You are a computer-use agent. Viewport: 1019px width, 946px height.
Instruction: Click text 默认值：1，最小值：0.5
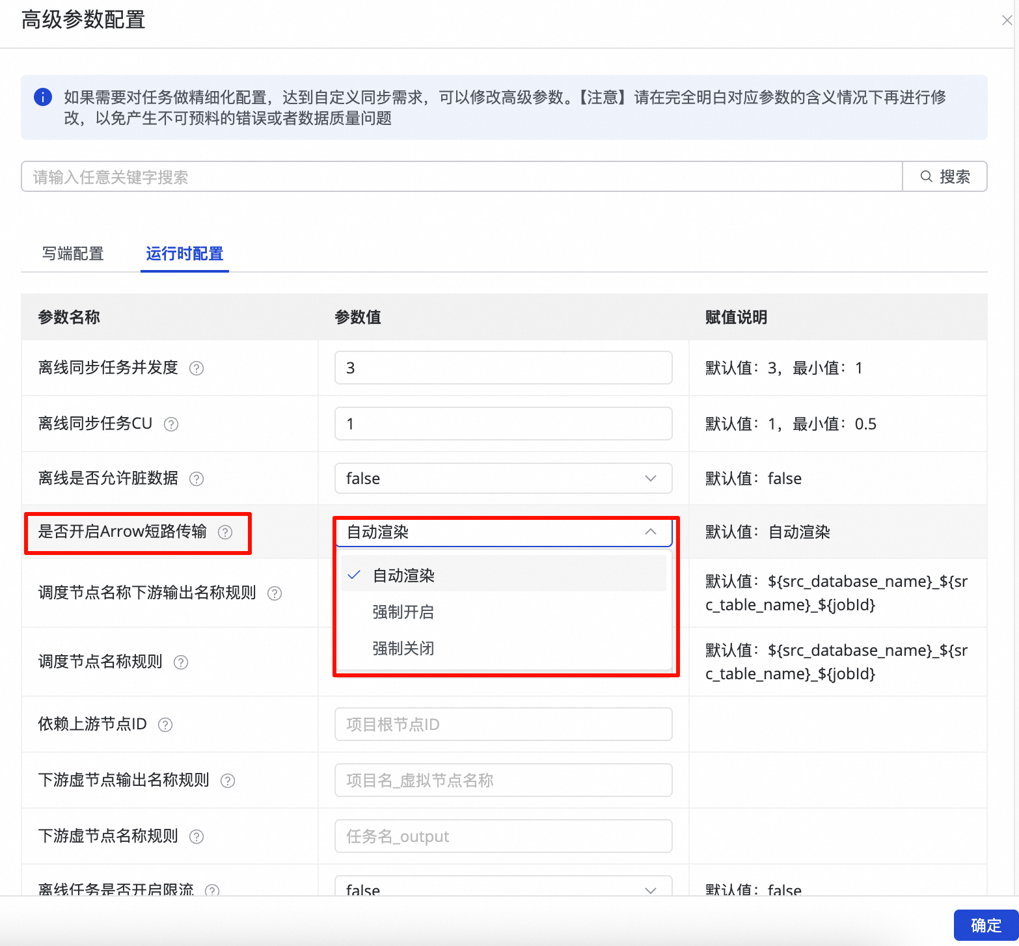[791, 424]
